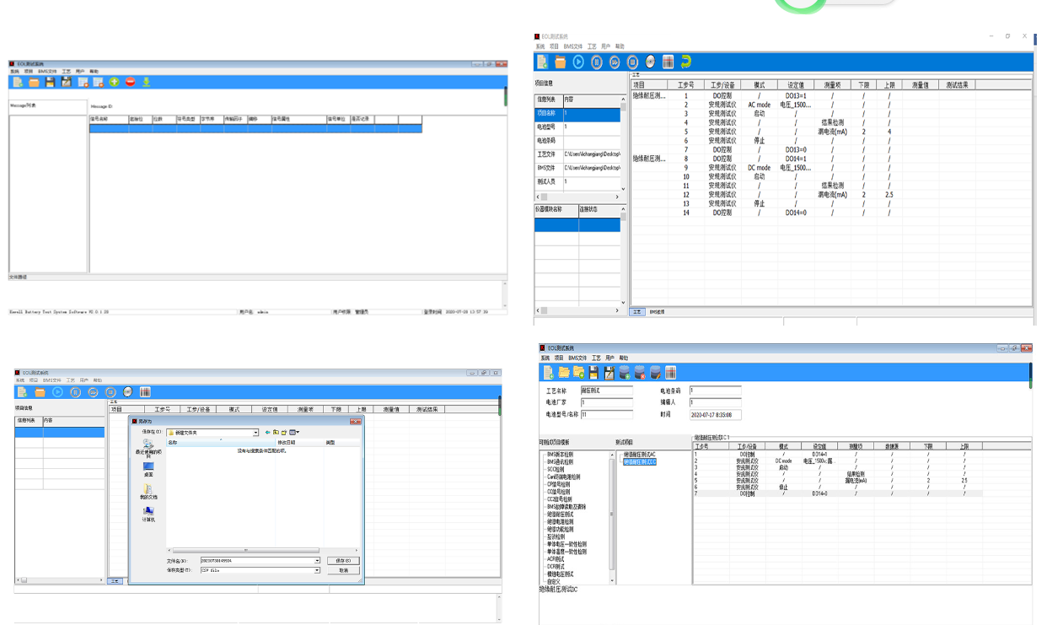
Task: Click the green downward arrow download icon
Action: tap(146, 82)
